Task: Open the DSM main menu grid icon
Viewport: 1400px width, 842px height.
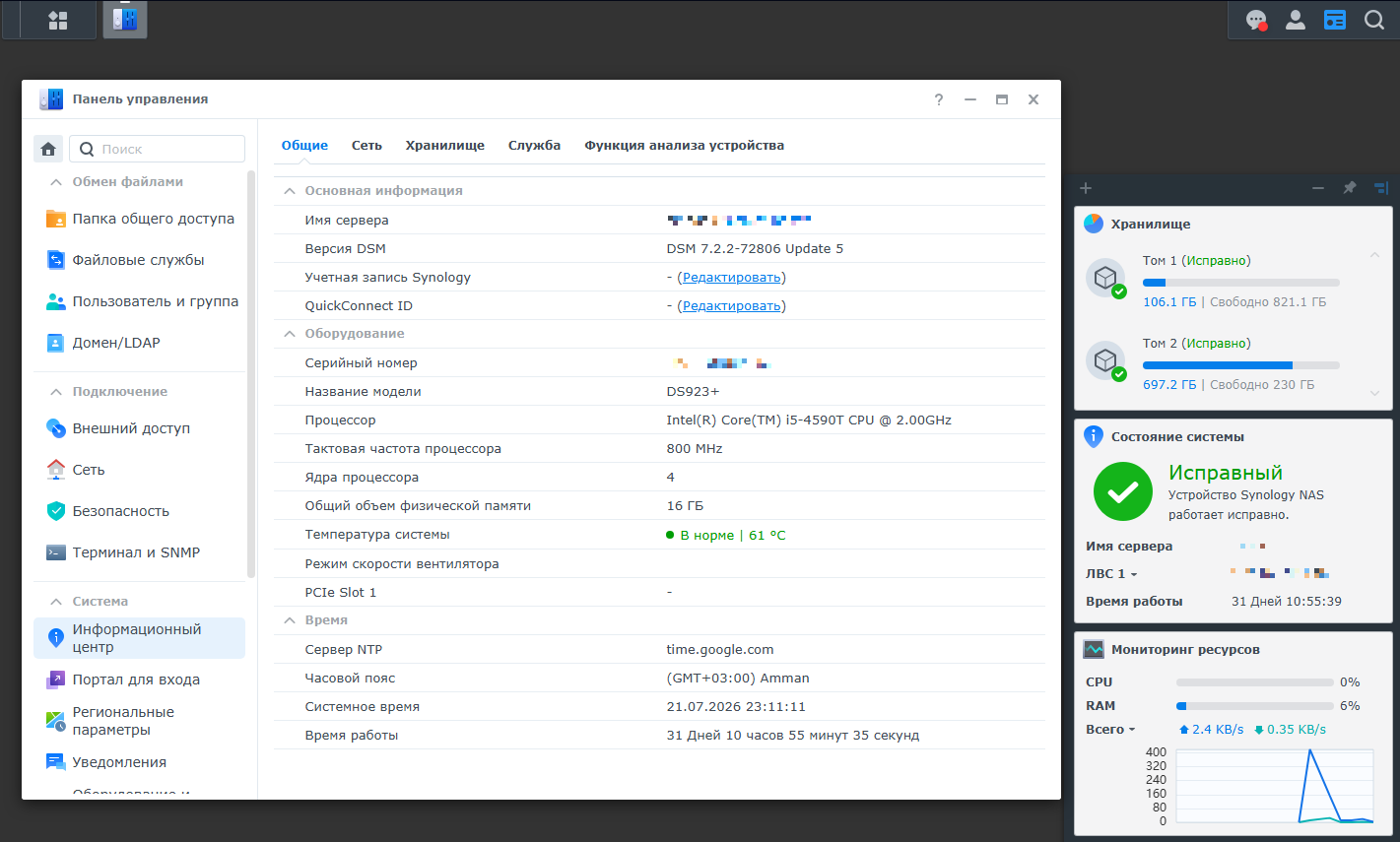Action: (x=58, y=20)
